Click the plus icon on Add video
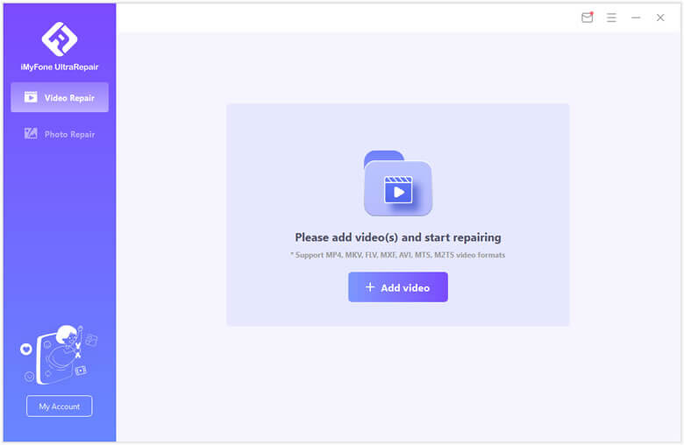 tap(370, 287)
